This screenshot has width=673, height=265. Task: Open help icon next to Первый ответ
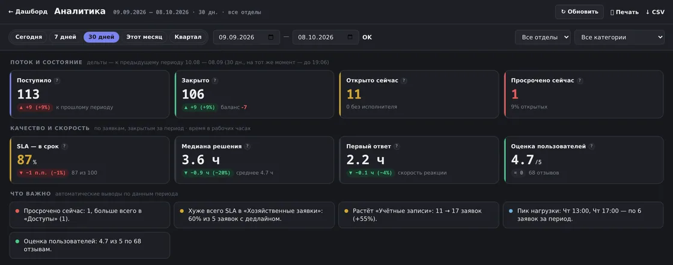coord(397,147)
